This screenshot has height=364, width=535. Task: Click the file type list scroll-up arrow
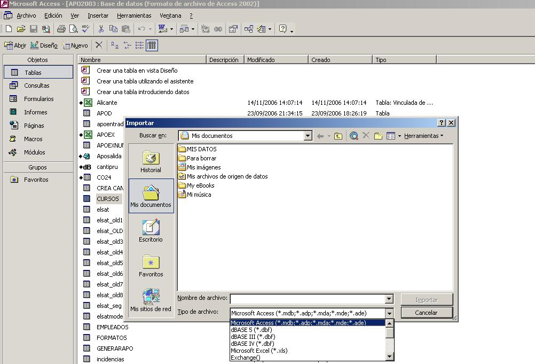[x=389, y=323]
